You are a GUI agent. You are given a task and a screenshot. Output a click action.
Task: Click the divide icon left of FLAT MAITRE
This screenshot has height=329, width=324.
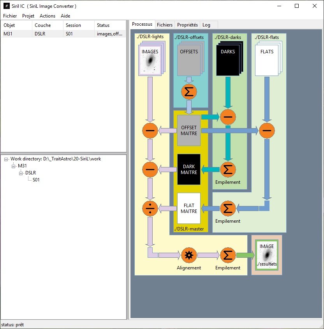coord(150,208)
